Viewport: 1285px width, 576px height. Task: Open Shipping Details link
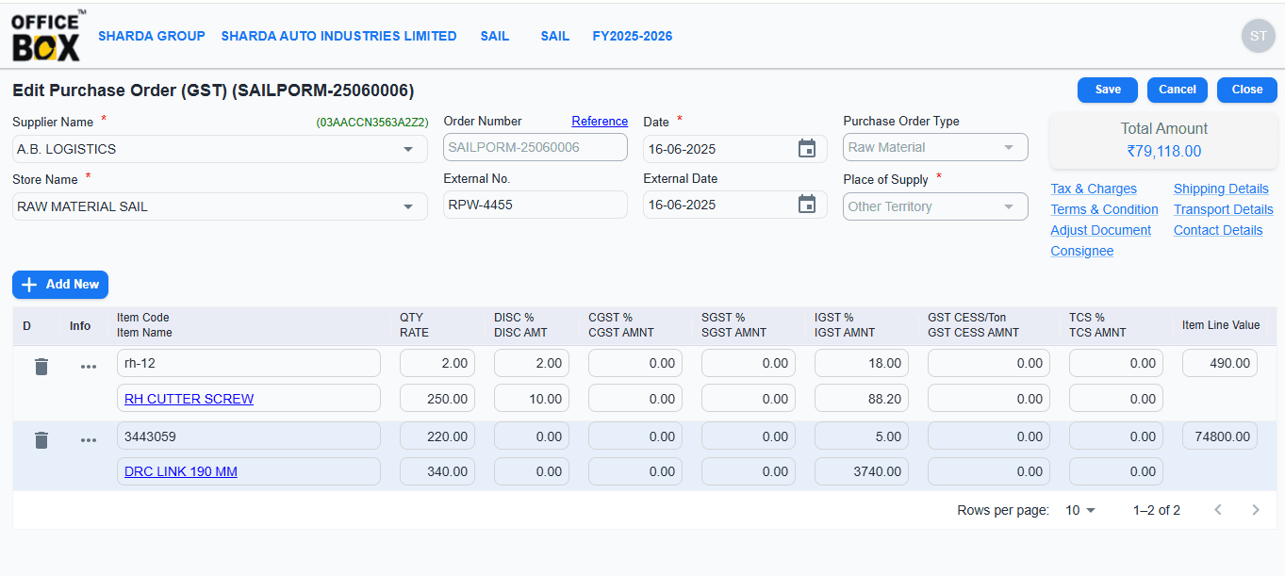[1221, 189]
